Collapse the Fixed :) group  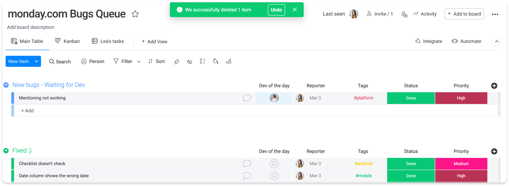(6, 151)
